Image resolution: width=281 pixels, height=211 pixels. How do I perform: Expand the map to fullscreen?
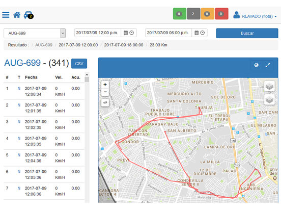(x=268, y=65)
